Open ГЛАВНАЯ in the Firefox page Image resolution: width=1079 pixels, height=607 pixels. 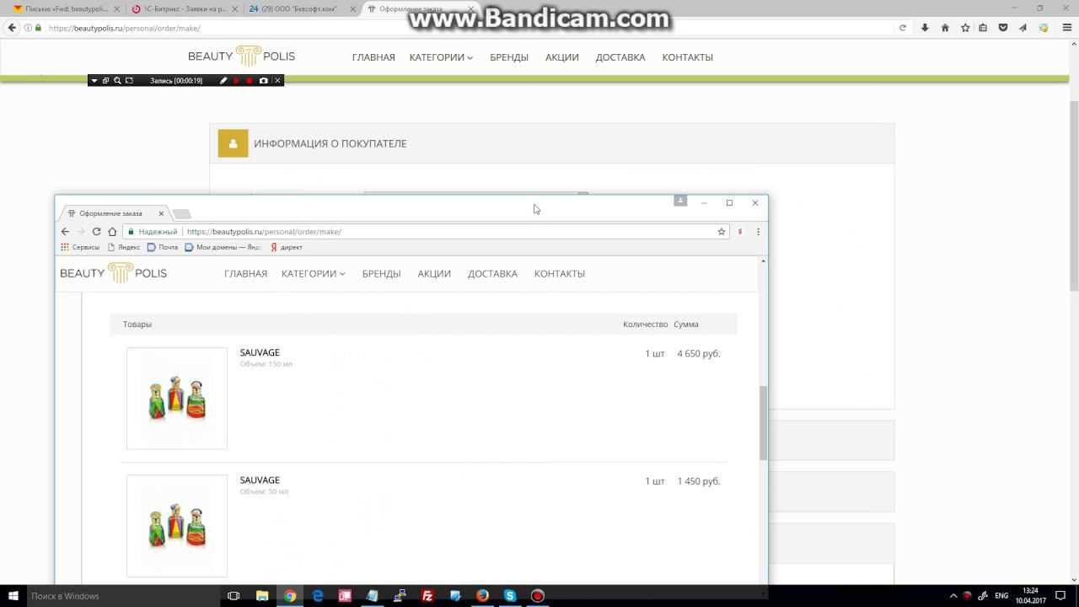click(x=373, y=57)
